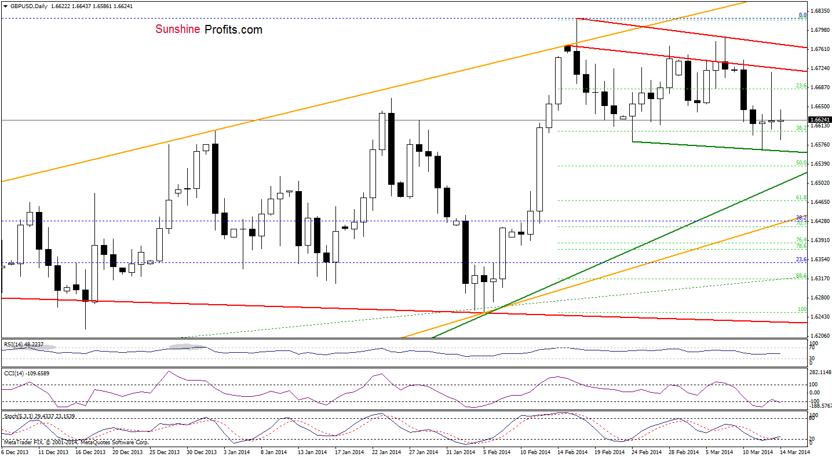The height and width of the screenshot is (457, 832).
Task: Click the 78.6 Fibonacci level label
Action: [x=802, y=246]
